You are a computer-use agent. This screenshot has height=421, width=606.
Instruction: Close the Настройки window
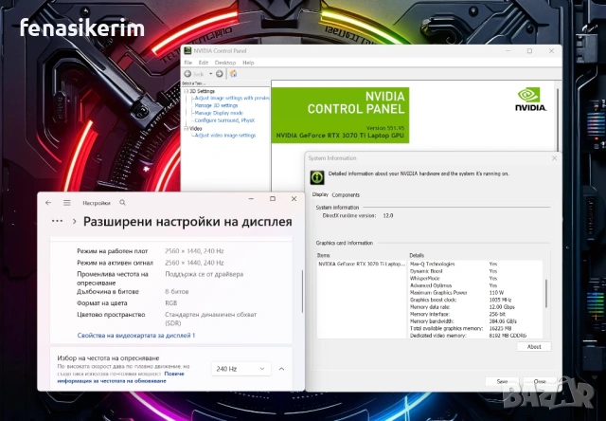[x=294, y=199]
